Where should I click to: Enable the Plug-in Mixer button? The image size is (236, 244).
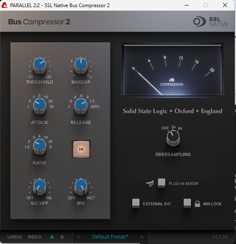(x=161, y=183)
